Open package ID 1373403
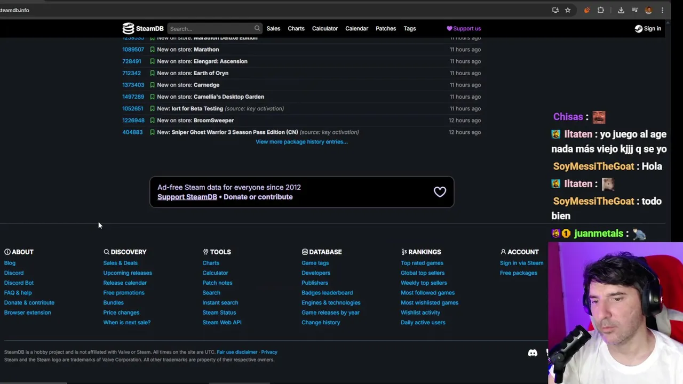The image size is (683, 384). tap(133, 85)
